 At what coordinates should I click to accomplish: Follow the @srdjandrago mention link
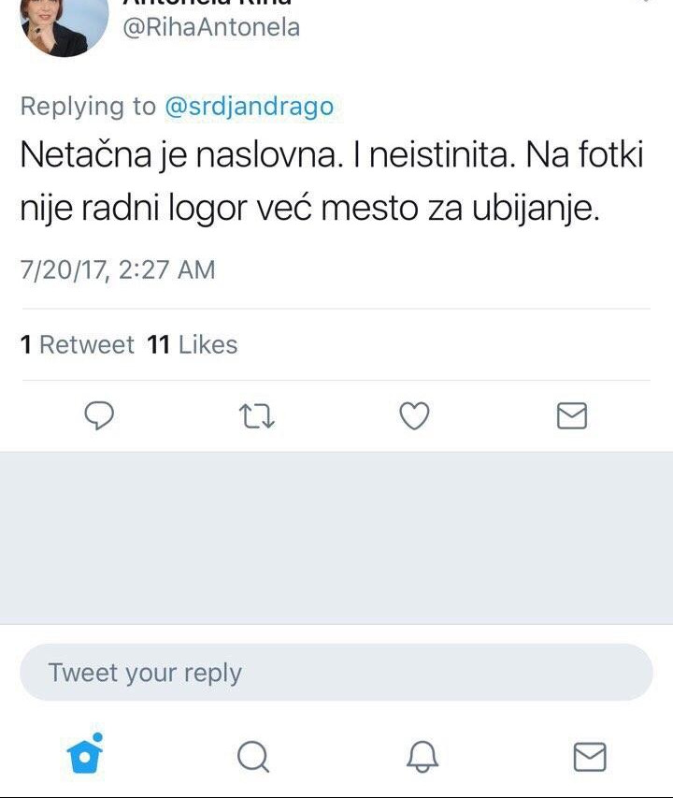click(249, 107)
